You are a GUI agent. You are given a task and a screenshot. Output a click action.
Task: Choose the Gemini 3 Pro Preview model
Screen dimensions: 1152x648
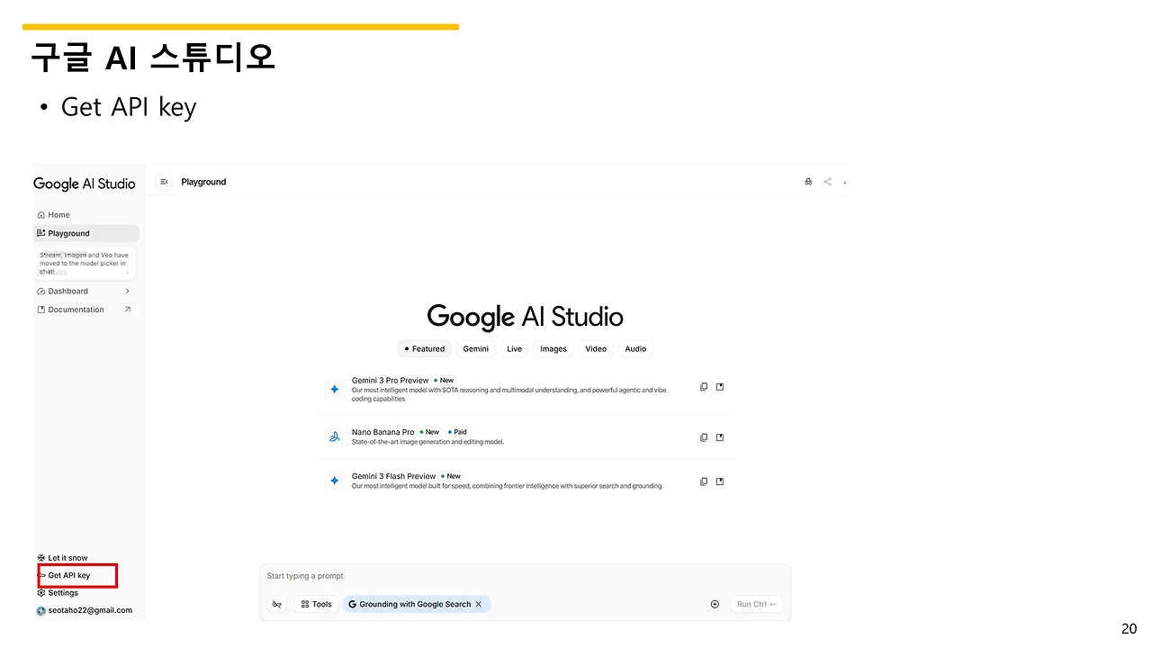click(x=526, y=389)
